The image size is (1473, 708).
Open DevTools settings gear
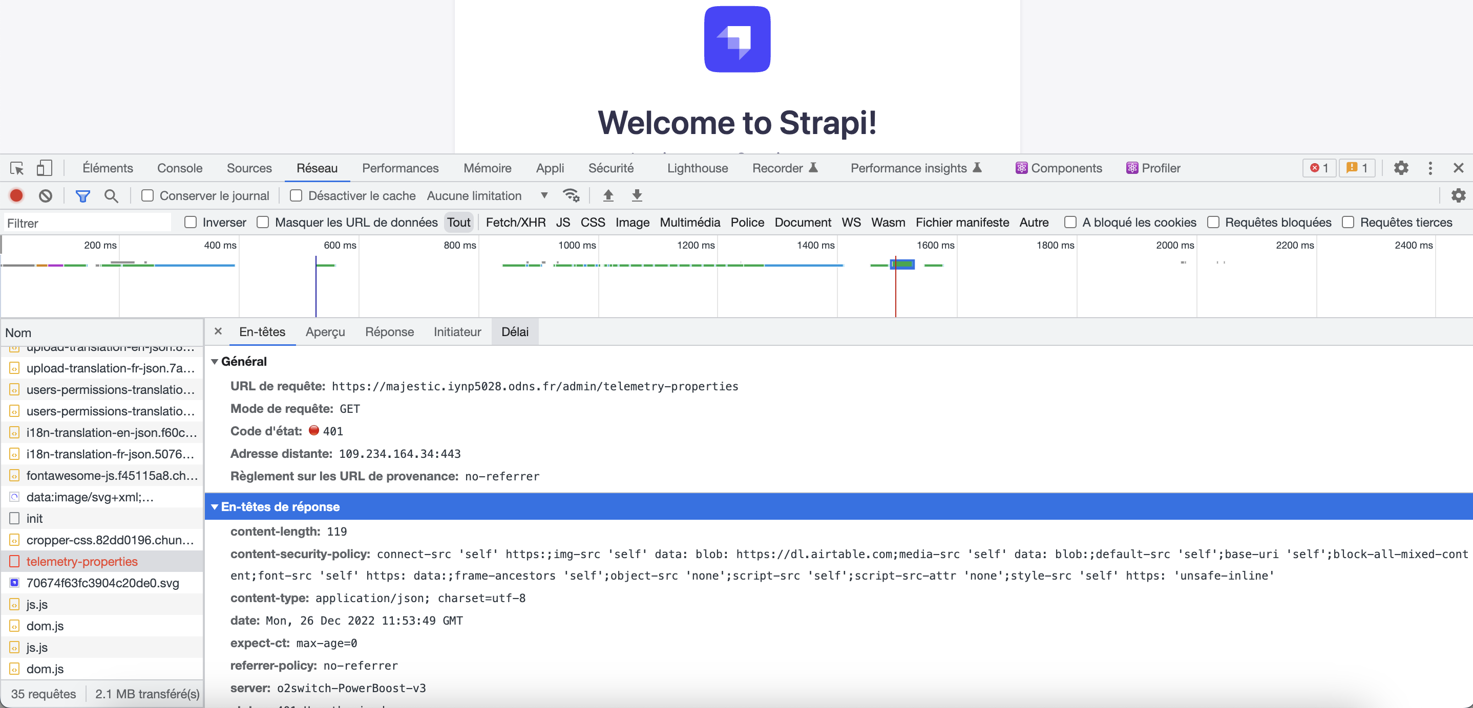[x=1401, y=168]
